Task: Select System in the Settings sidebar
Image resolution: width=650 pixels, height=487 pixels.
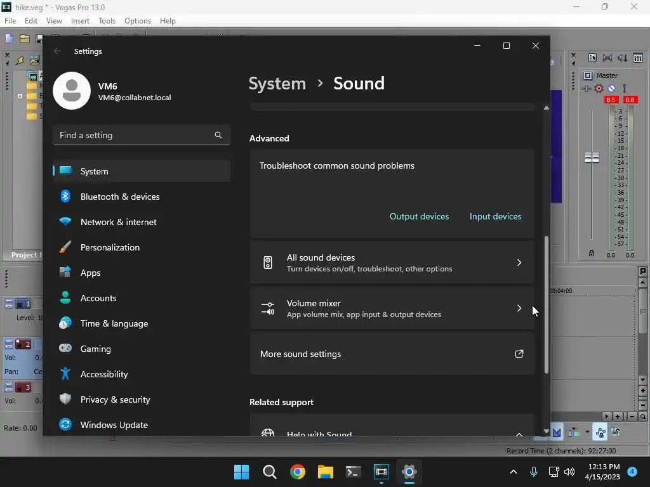Action: point(142,171)
